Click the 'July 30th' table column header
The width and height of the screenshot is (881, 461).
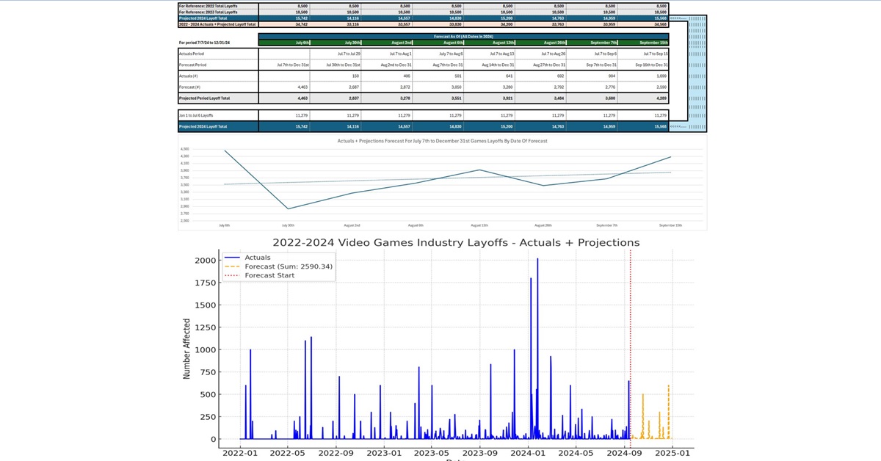coord(352,43)
